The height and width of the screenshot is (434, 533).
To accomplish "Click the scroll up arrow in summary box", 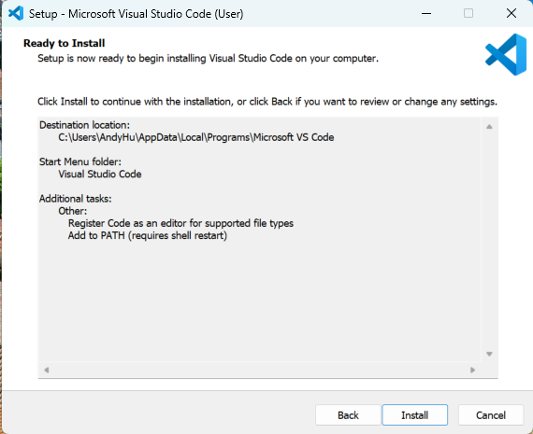I will (x=489, y=127).
